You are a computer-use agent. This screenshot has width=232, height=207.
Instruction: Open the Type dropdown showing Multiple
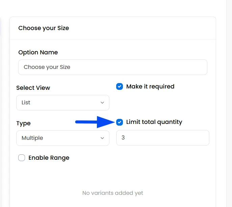coord(63,138)
